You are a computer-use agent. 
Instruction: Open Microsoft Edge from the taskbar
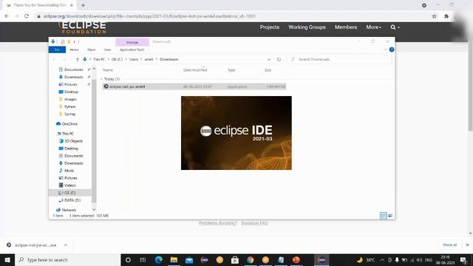(x=158, y=260)
